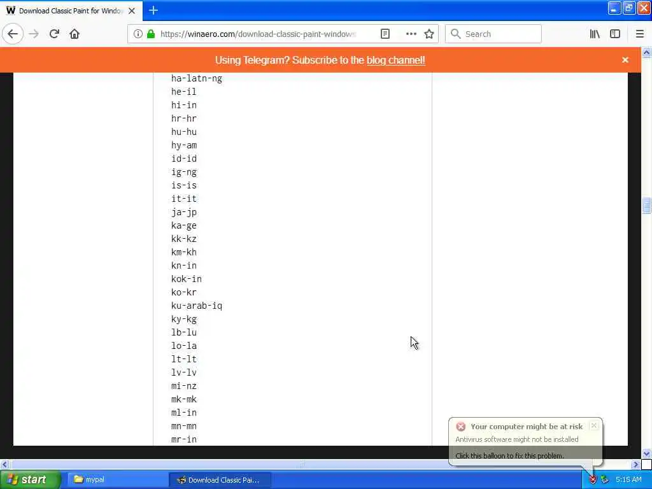Click the 'ku-arab-iq' list entry
The image size is (652, 489).
197,306
